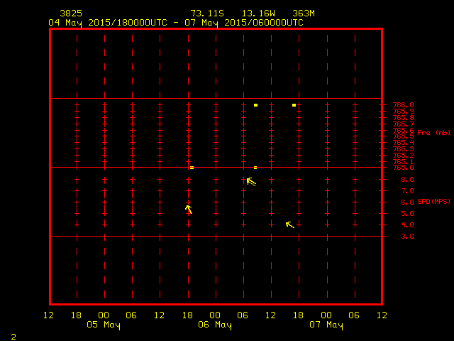Click pressure label 765.0
Viewport: 454px width, 341px height.
[x=404, y=168]
